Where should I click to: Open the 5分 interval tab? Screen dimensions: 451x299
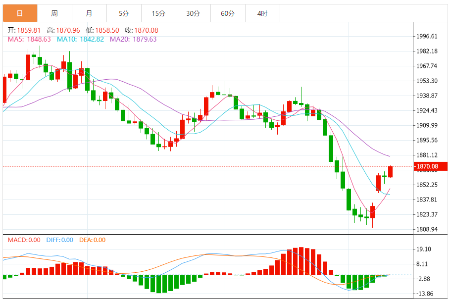point(124,13)
